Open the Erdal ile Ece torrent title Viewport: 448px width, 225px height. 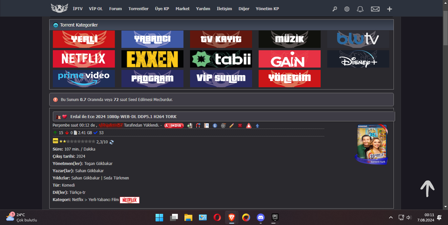[x=123, y=117]
